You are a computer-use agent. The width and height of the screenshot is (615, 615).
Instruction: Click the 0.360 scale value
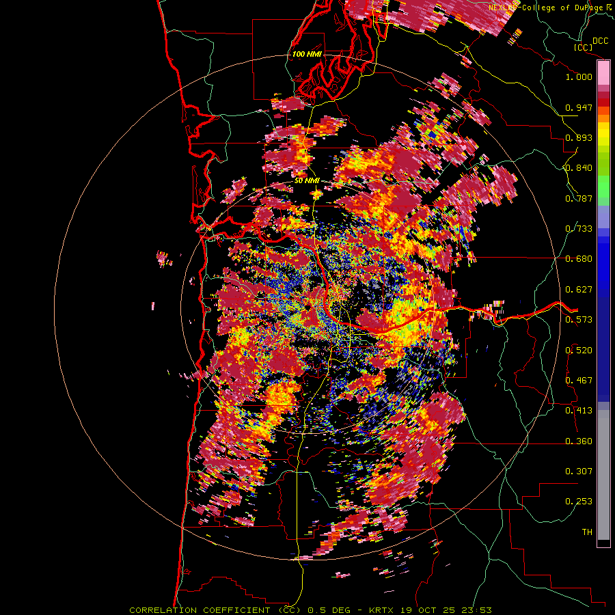(579, 441)
